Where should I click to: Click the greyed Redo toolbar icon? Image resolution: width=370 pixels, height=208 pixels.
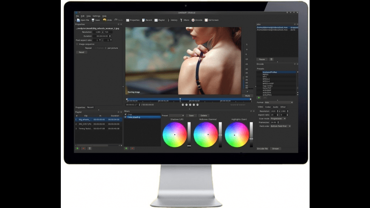pos(116,20)
